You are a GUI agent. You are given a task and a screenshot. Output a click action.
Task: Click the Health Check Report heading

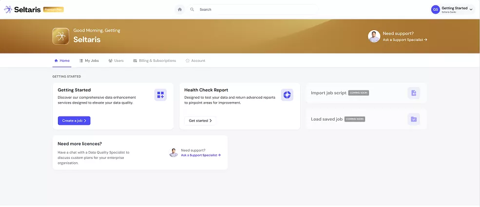206,90
